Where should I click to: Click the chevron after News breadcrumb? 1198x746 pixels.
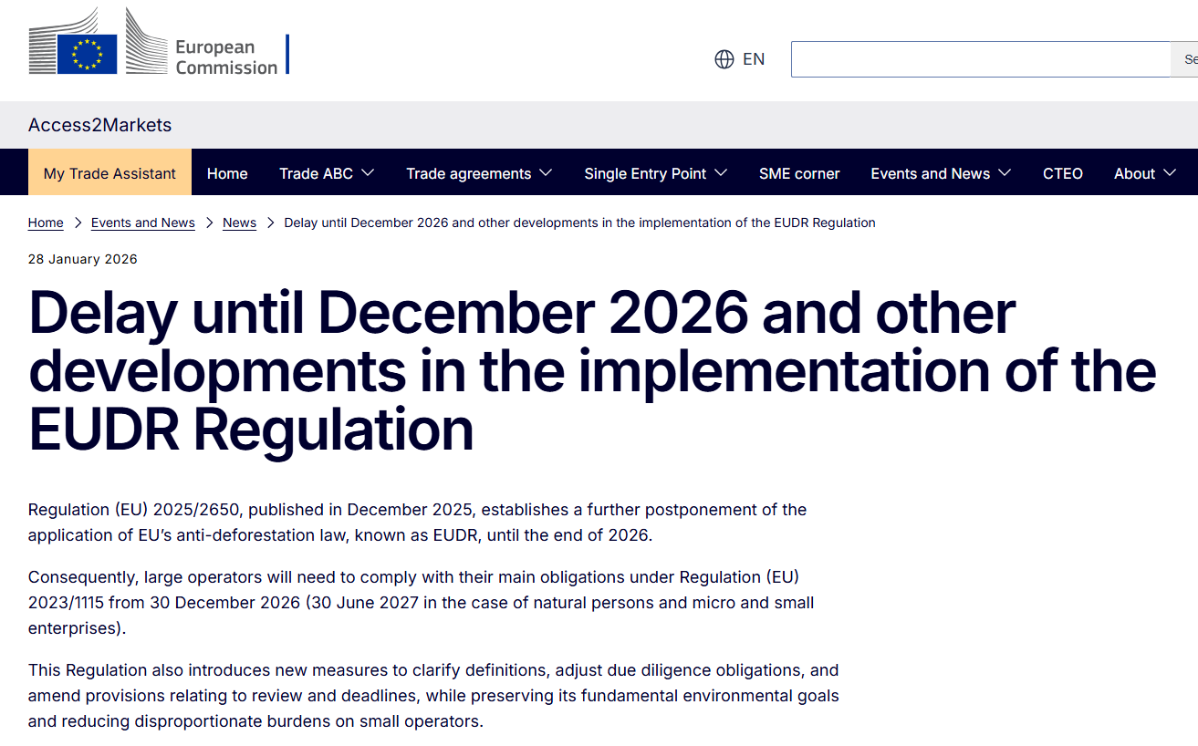[270, 223]
